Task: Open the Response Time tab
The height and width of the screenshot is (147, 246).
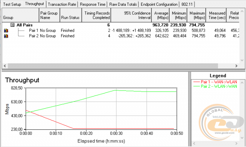Action: [x=93, y=4]
